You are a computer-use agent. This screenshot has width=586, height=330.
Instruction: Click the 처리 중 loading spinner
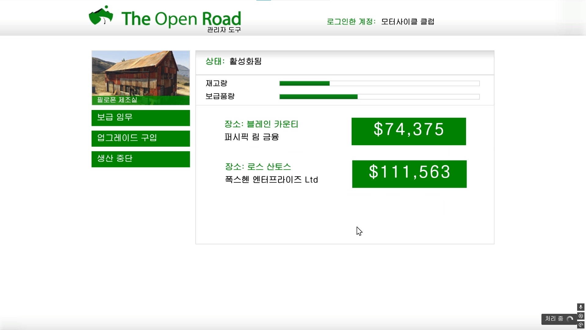(x=570, y=319)
